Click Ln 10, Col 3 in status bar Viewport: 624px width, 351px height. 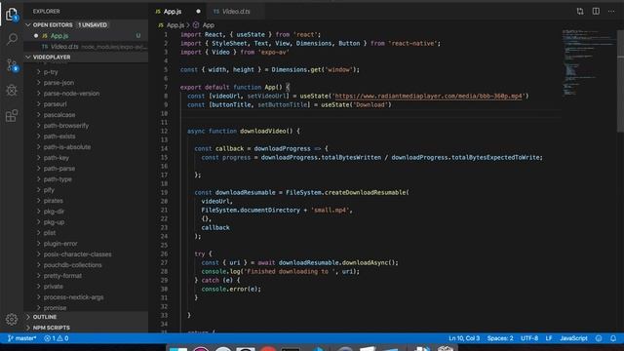pyautogui.click(x=464, y=338)
